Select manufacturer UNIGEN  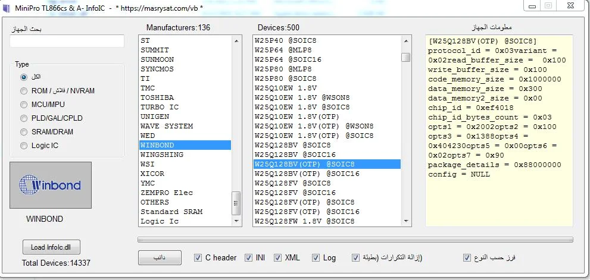(185, 117)
